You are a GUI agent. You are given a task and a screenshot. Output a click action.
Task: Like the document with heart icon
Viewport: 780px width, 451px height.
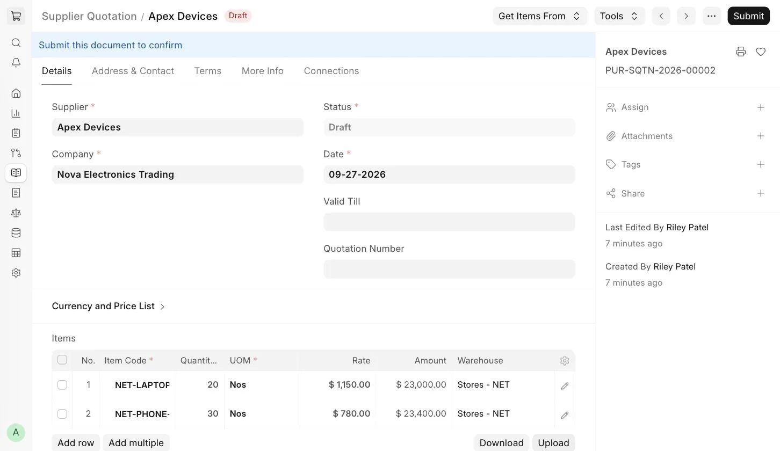pyautogui.click(x=761, y=52)
